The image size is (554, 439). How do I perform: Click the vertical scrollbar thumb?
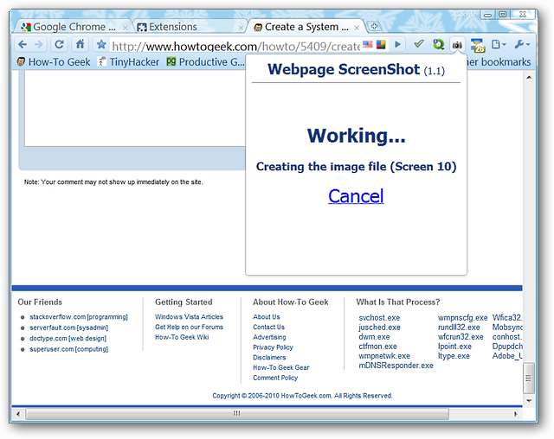click(x=529, y=378)
